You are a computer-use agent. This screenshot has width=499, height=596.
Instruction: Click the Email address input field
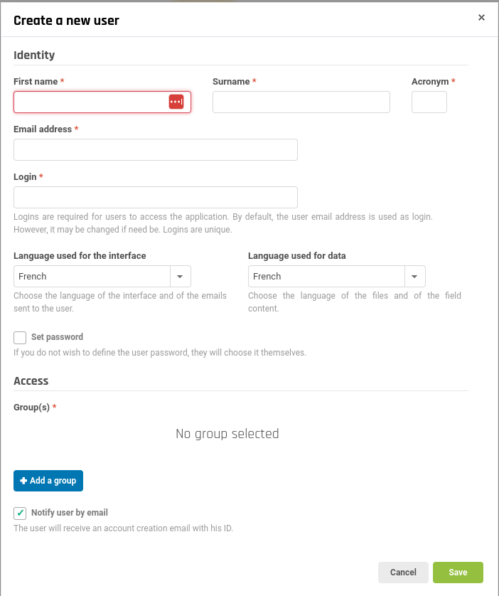point(155,149)
